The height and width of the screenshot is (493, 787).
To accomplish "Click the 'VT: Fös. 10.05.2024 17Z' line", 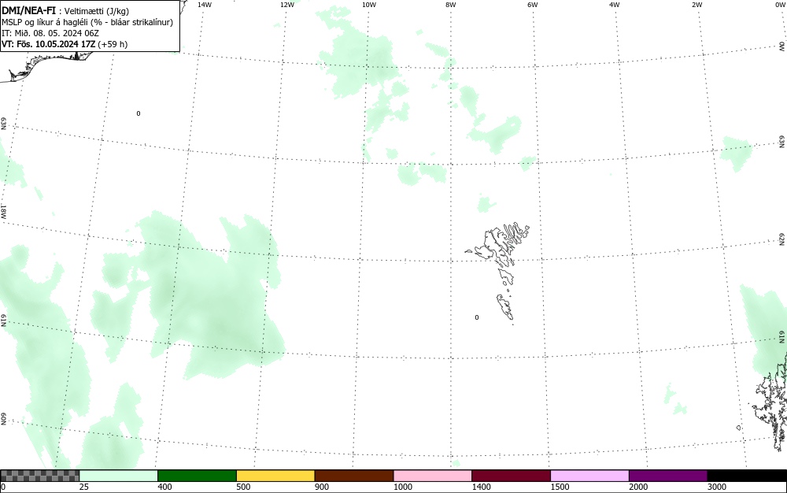I will tap(65, 44).
